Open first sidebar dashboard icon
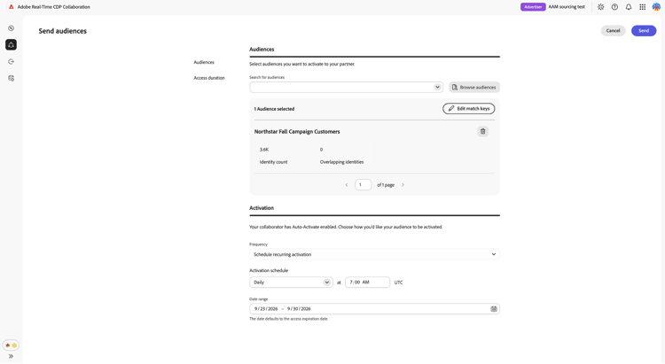The image size is (665, 364). 11,28
